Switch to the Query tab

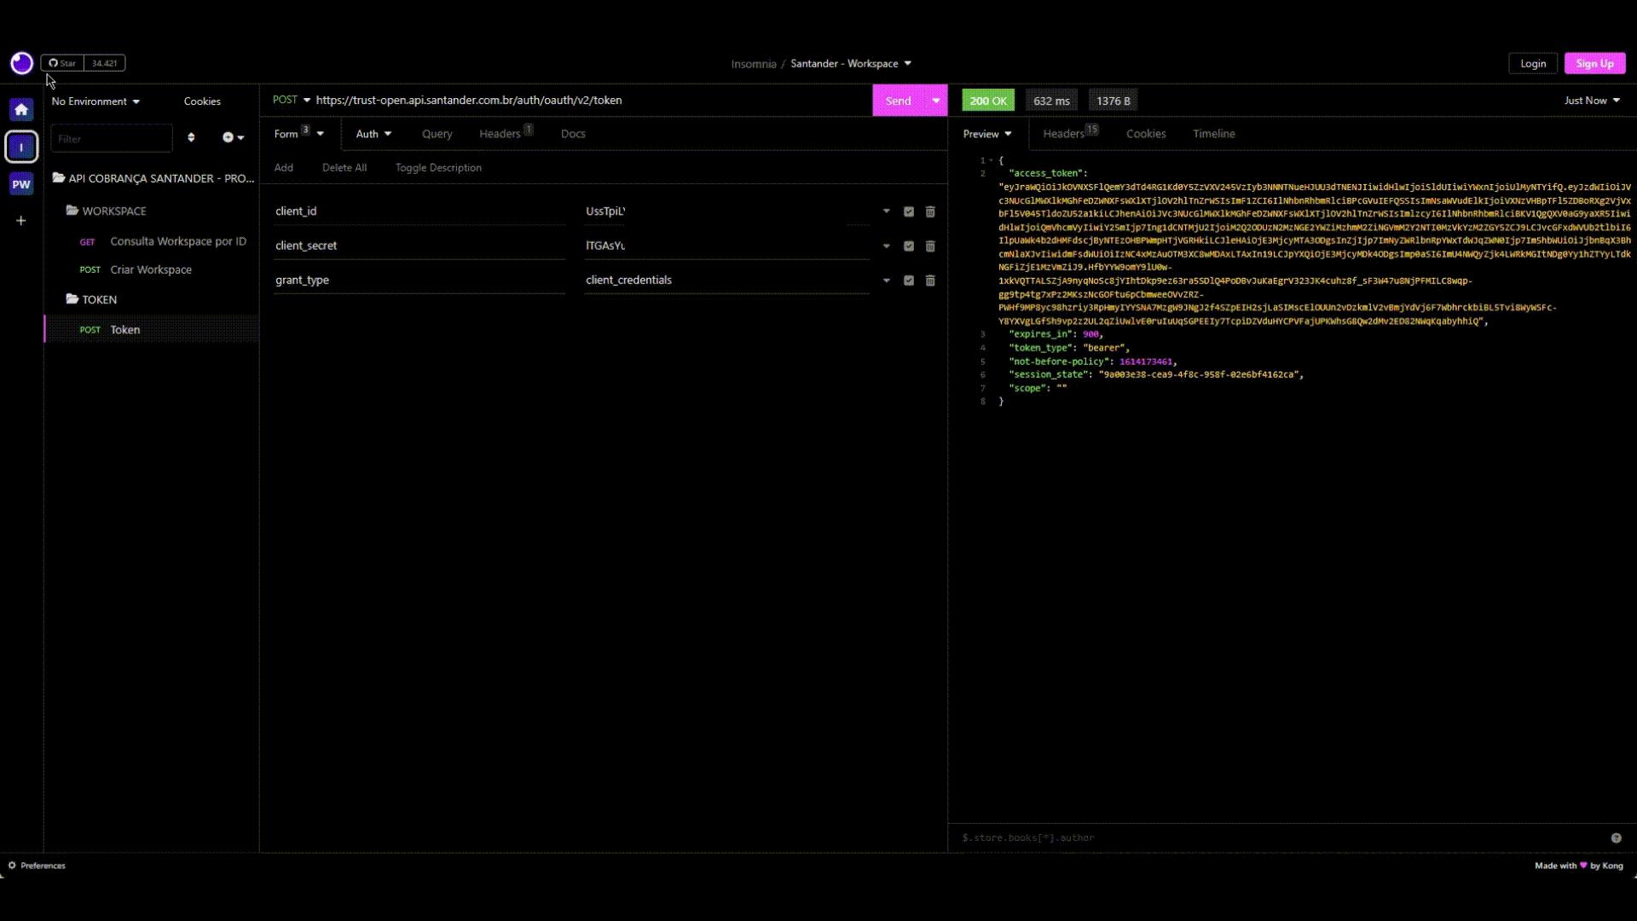(437, 134)
